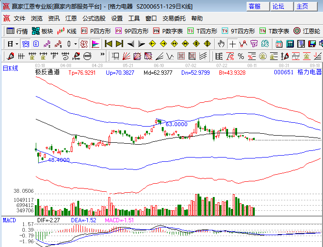Viewport: 323px width, 247px height.
Task: Open the 9T四方形 tool
Action: click(239, 31)
